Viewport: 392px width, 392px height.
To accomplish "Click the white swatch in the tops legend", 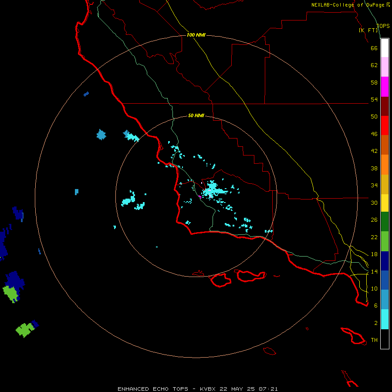I will (x=385, y=48).
